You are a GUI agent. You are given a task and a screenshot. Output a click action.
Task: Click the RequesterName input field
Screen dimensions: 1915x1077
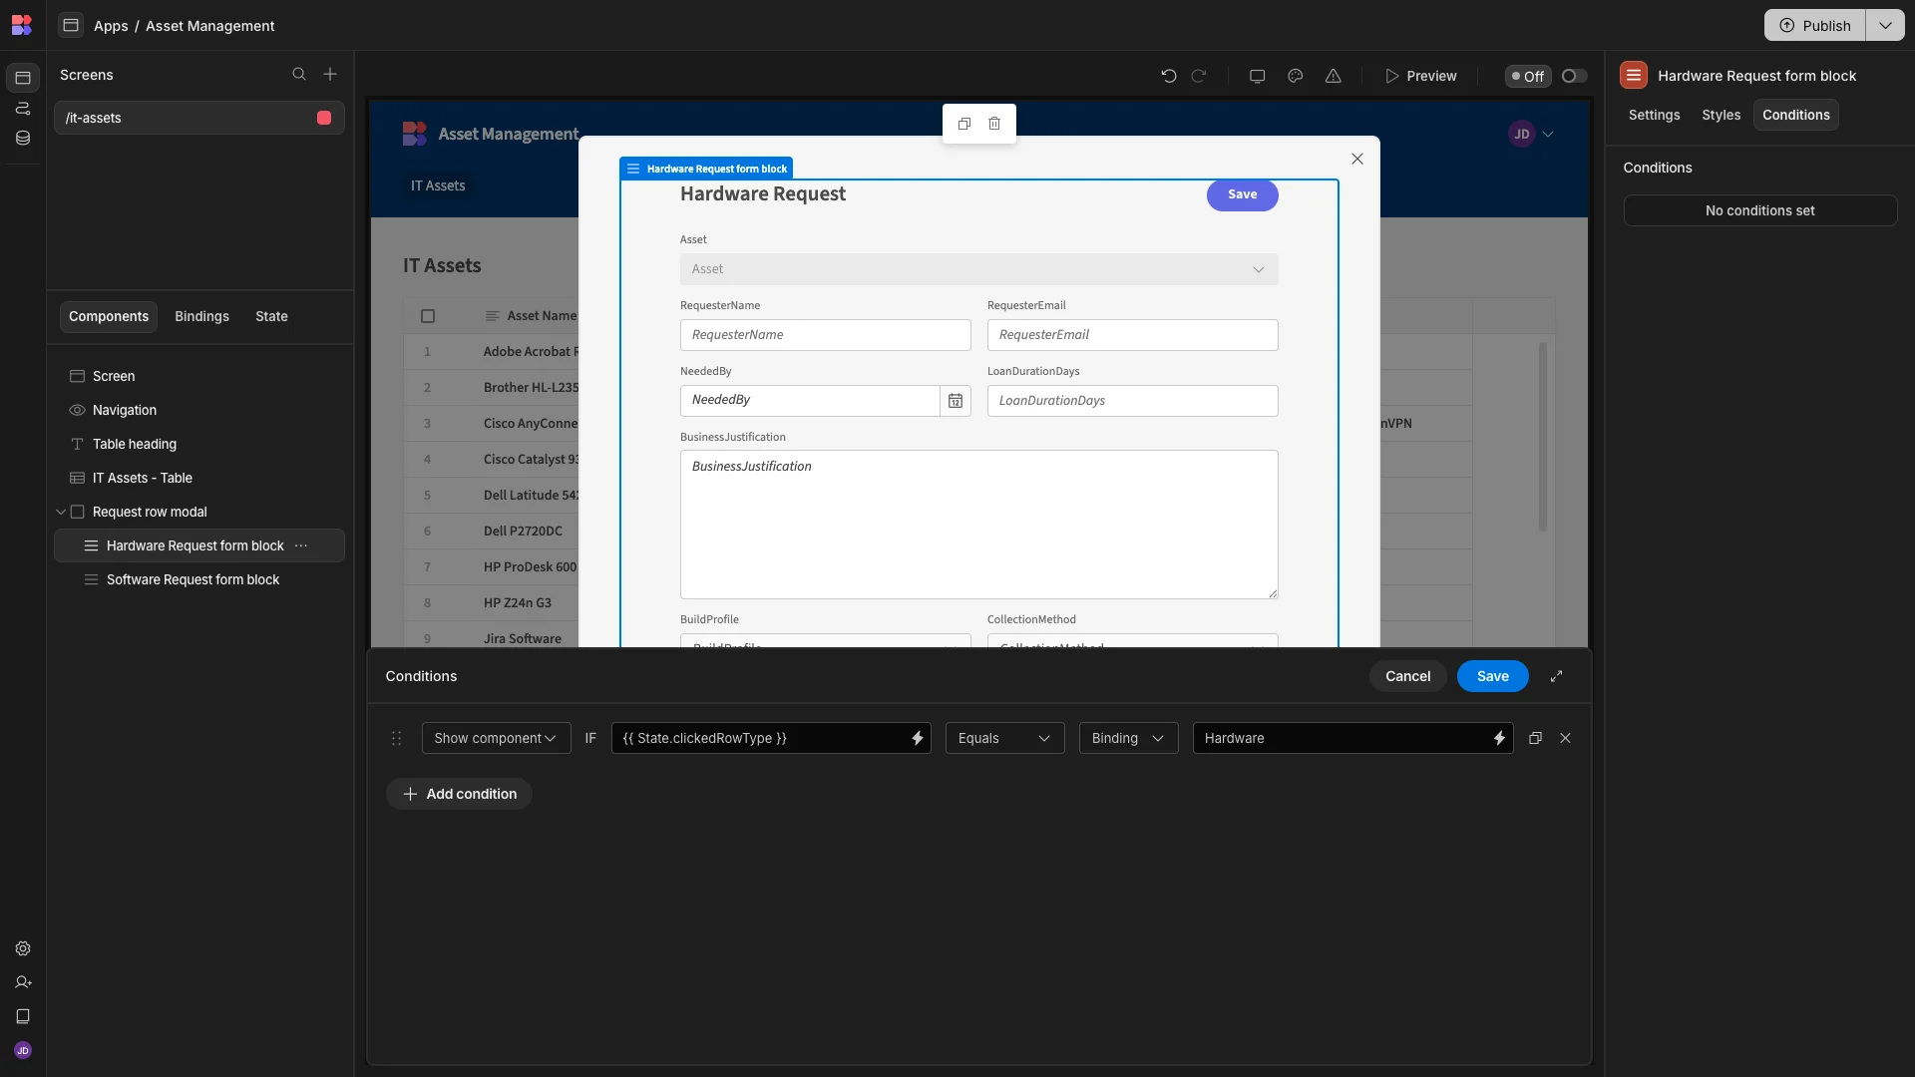825,335
